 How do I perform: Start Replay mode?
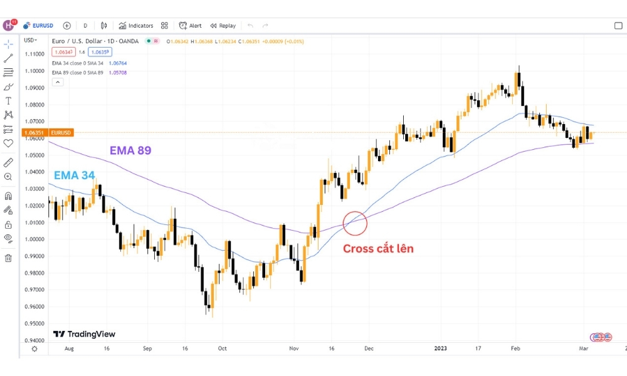(224, 25)
